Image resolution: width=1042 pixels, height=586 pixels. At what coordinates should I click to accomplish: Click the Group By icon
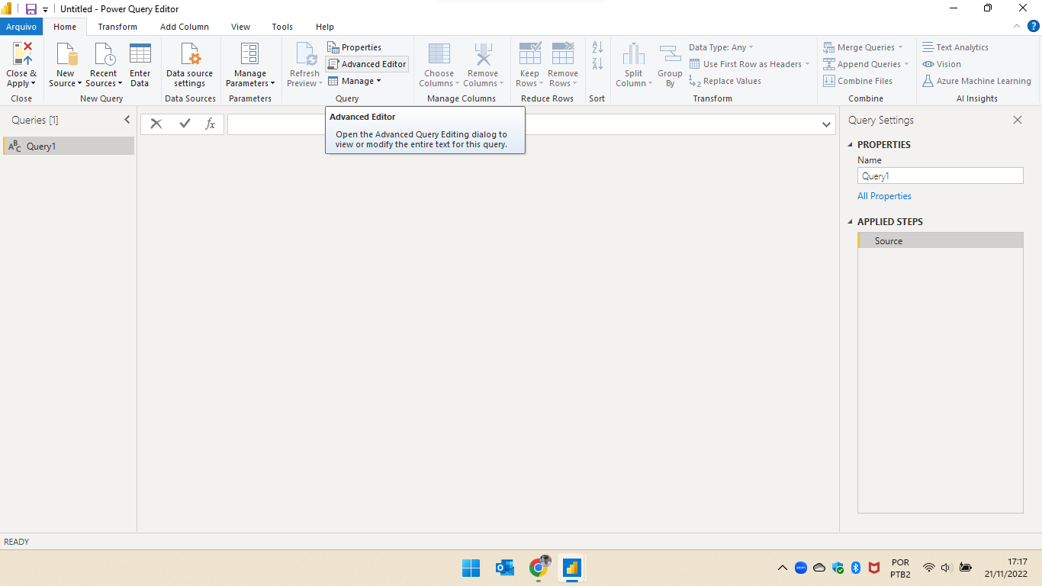click(670, 54)
